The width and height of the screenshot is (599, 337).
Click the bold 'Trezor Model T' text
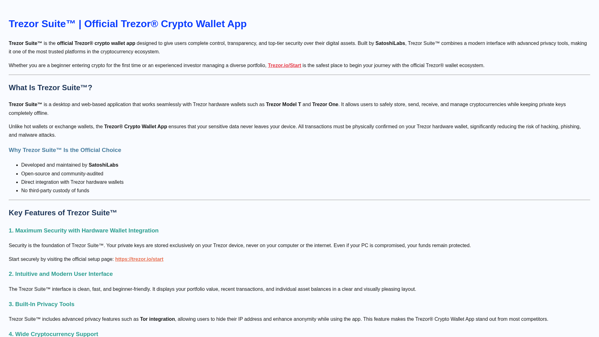(x=283, y=105)
